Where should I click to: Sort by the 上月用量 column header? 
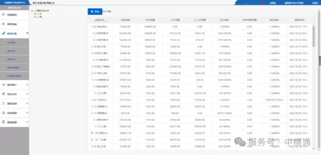pyautogui.click(x=175, y=20)
